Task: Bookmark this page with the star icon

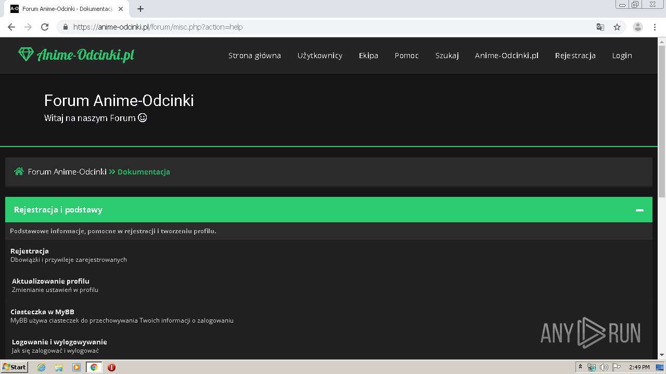Action: (617, 27)
